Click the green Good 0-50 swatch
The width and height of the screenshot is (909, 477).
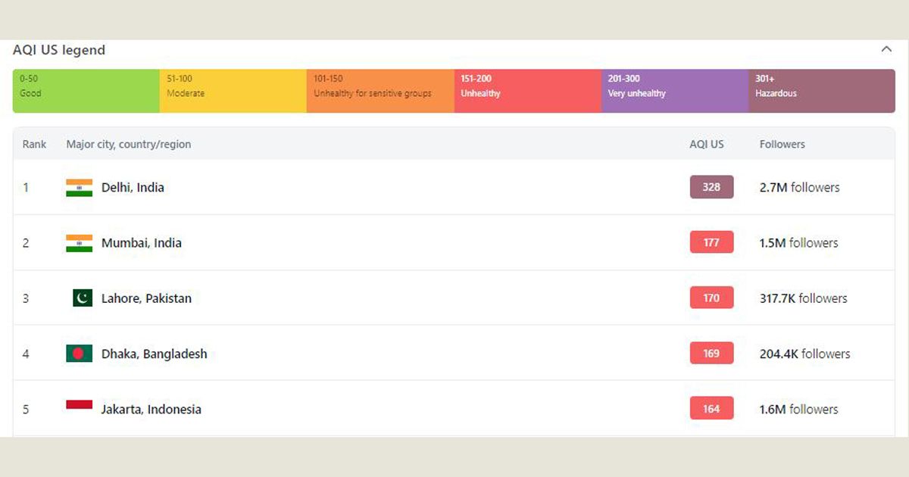(x=86, y=91)
